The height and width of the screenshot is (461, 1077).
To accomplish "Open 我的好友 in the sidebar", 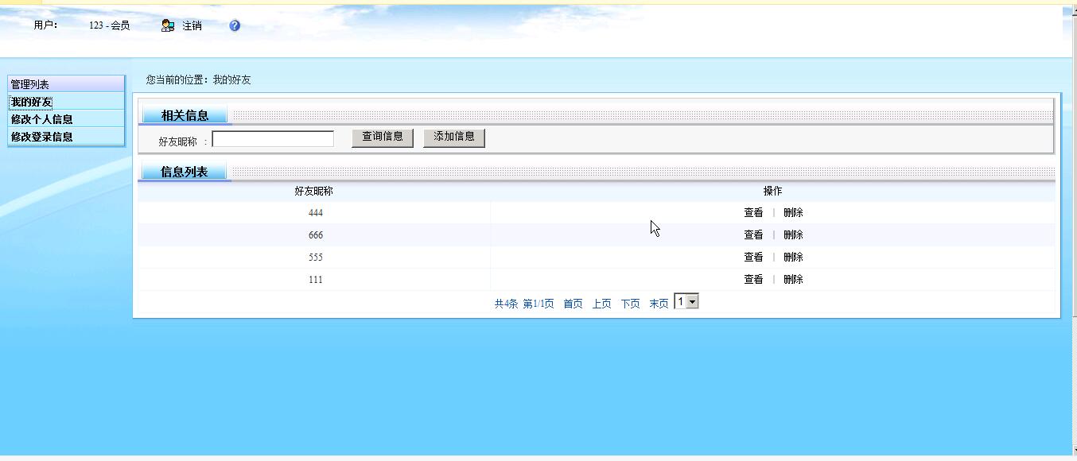I will click(x=31, y=102).
